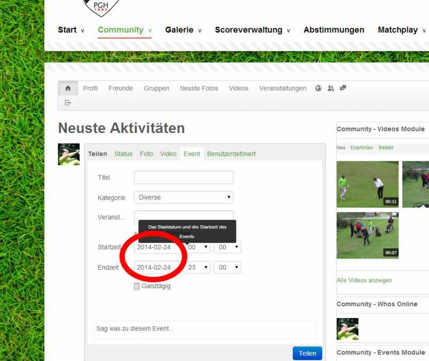Switch to Status share tab
The height and width of the screenshot is (361, 429).
[x=123, y=154]
